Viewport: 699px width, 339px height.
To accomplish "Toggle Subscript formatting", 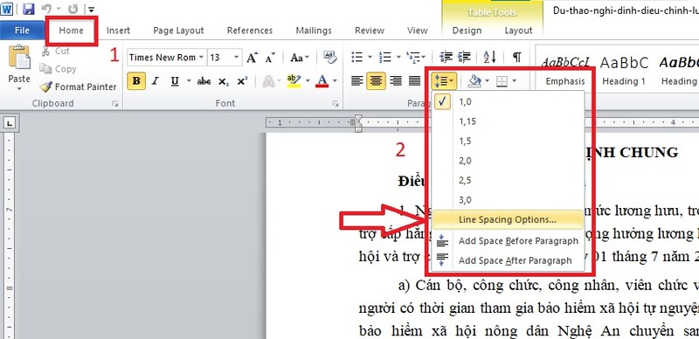I will coord(224,81).
